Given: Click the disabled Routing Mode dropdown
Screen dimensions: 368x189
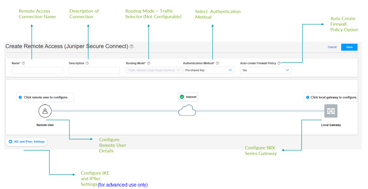Looking at the screenshot, I should (x=154, y=70).
